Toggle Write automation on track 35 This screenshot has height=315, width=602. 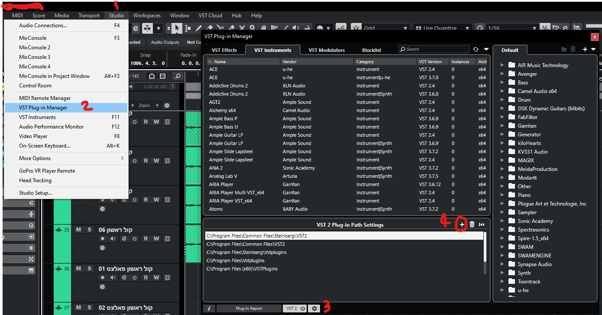click(156, 238)
